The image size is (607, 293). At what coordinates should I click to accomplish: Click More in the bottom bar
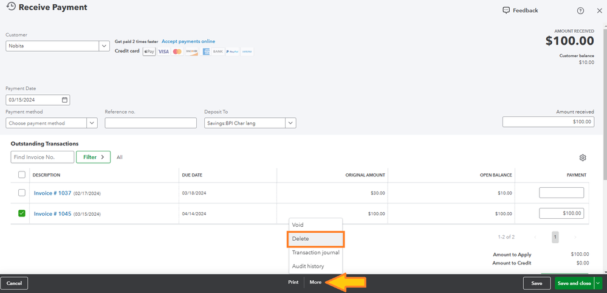click(315, 283)
